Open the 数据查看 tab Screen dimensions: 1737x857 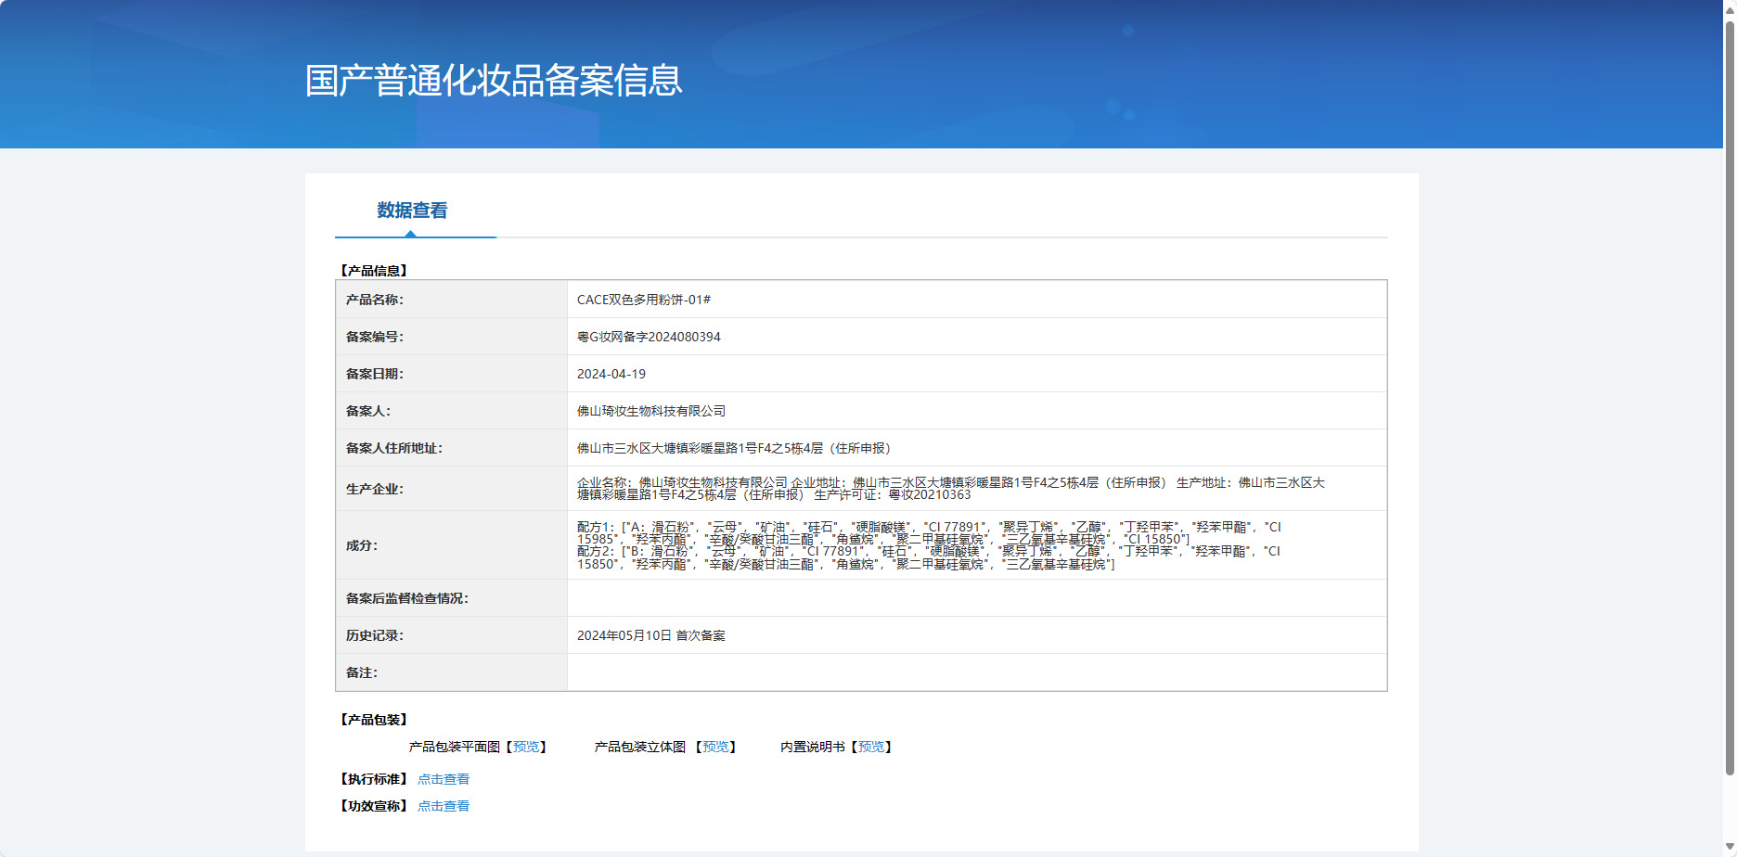412,211
